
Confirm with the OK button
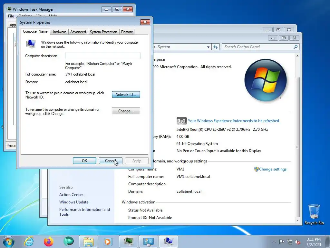pyautogui.click(x=84, y=161)
